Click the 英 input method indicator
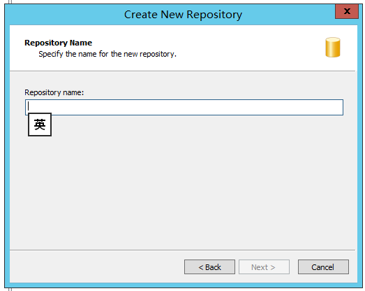The height and width of the screenshot is (291, 365). pos(40,125)
